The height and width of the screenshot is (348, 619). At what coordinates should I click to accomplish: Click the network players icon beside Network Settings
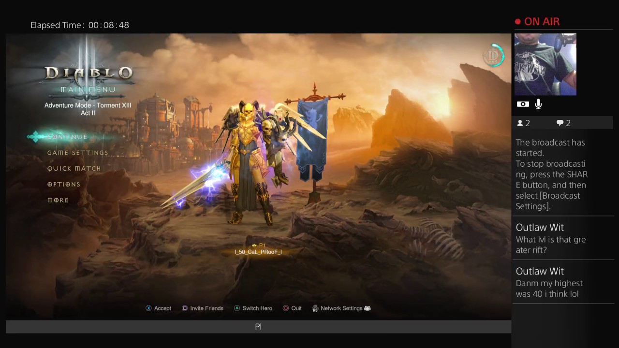368,308
